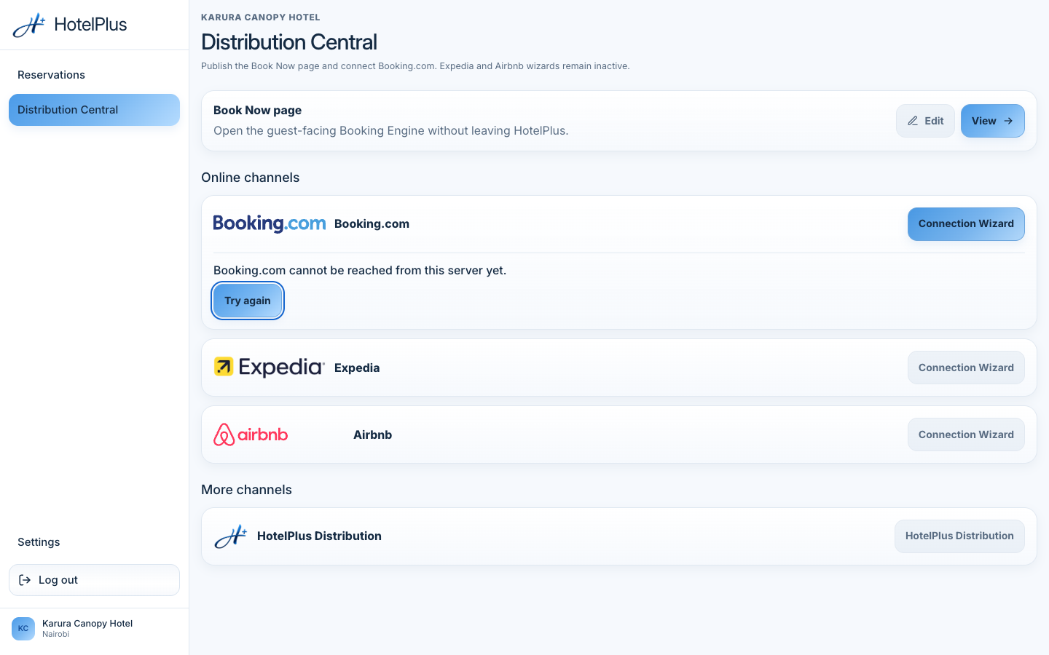
Task: Open the Expedia Connection Wizard
Action: click(966, 368)
